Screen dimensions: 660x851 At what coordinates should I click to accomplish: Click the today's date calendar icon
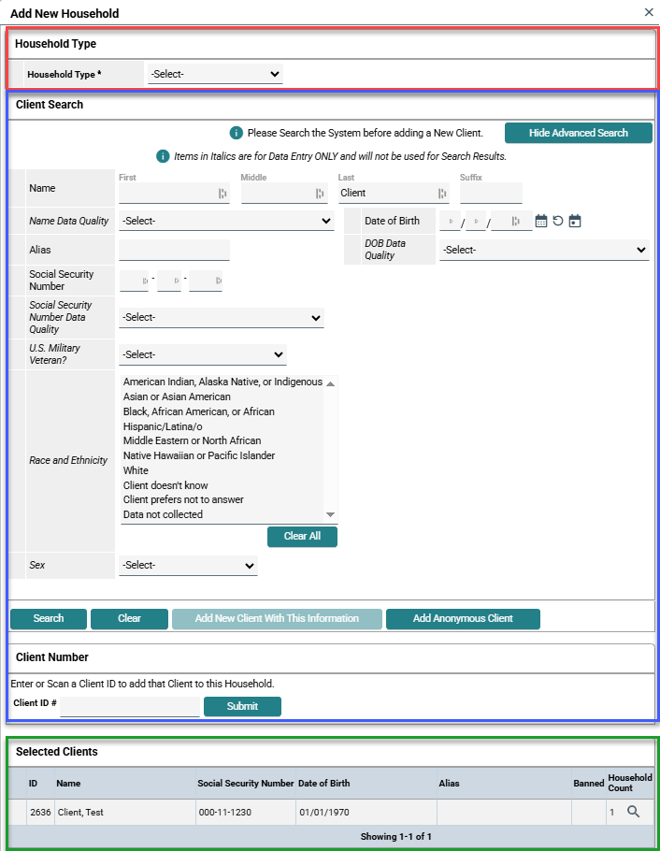(x=575, y=222)
